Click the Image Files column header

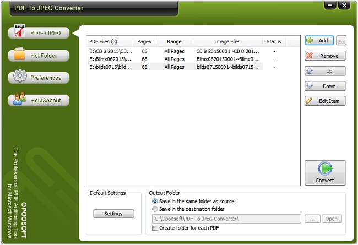pyautogui.click(x=227, y=41)
